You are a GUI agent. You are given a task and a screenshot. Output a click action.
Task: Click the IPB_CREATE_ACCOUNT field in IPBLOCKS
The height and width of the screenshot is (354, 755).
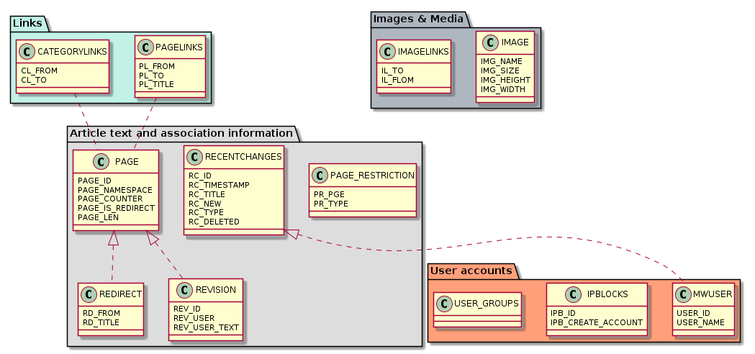(596, 322)
